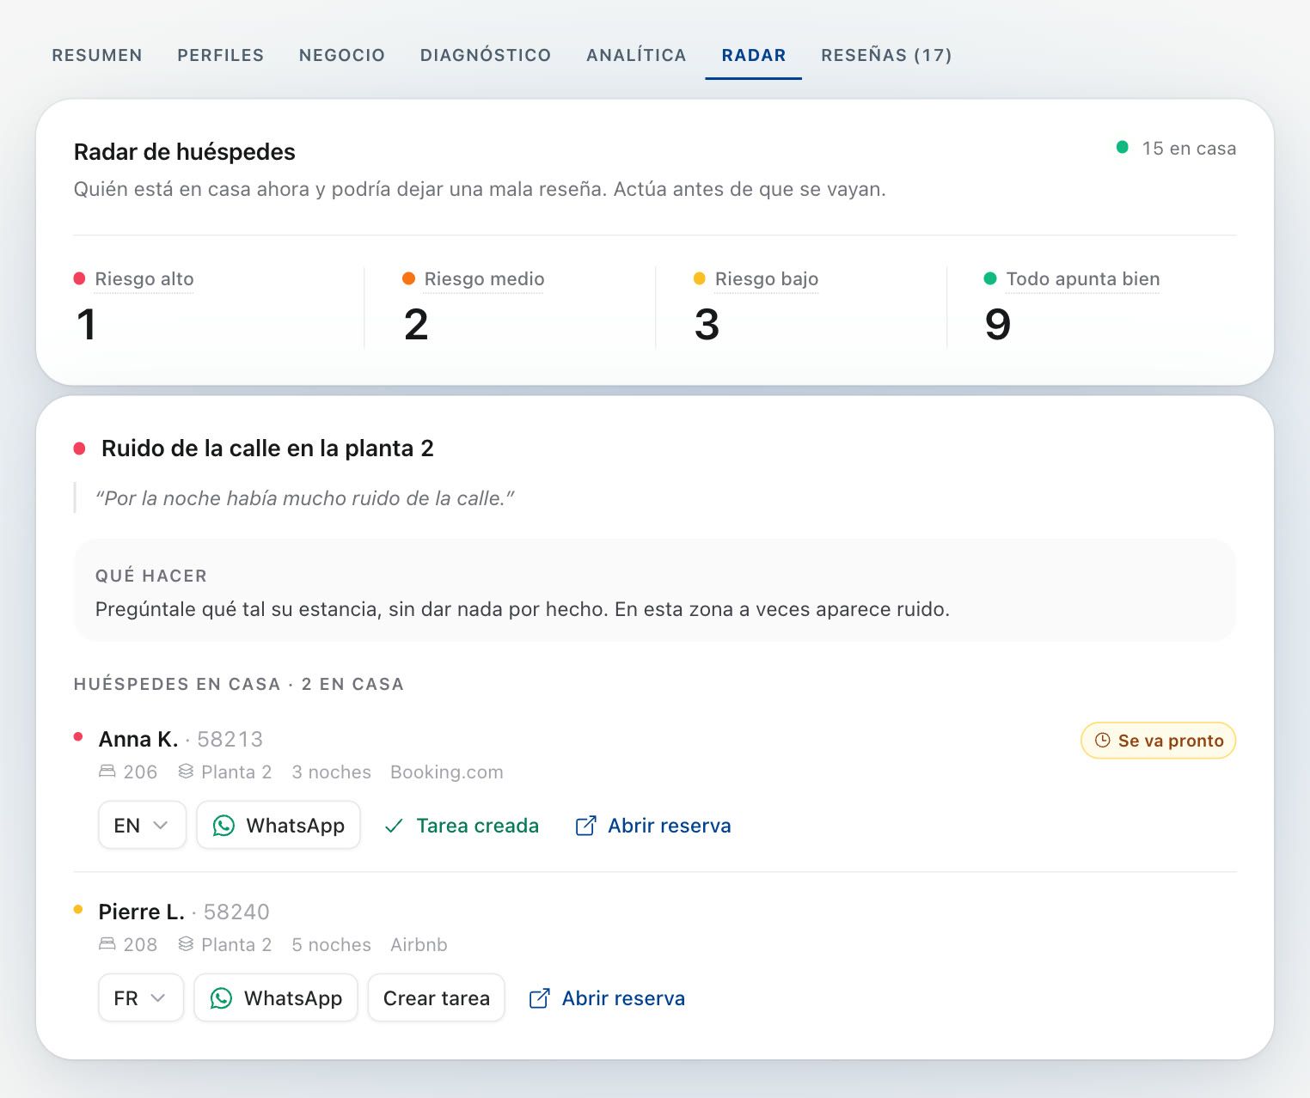This screenshot has height=1098, width=1310.
Task: Click the 5 noches stay length text
Action: (332, 945)
